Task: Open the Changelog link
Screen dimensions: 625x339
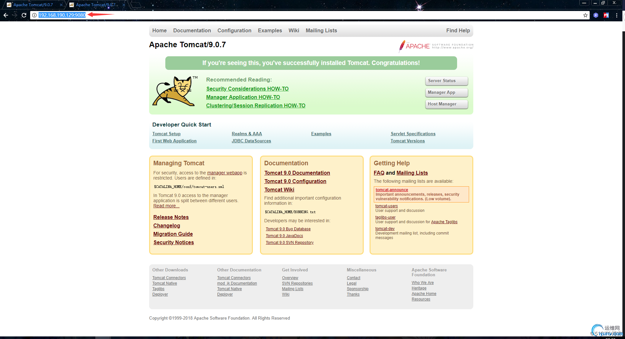Action: pyautogui.click(x=167, y=225)
